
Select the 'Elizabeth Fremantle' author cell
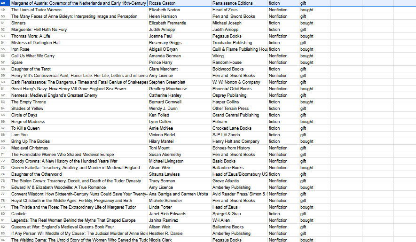(167, 23)
